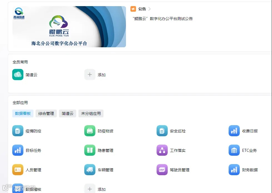
Task: Click the 工作落实 text label
Action: (x=178, y=150)
